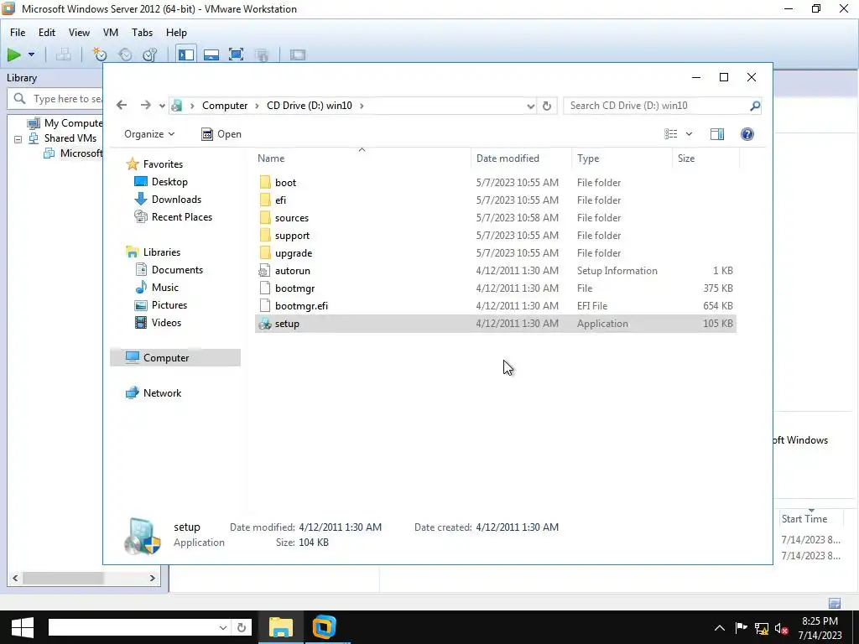This screenshot has width=859, height=644.
Task: Select Computer in navigation pane
Action: tap(175, 357)
